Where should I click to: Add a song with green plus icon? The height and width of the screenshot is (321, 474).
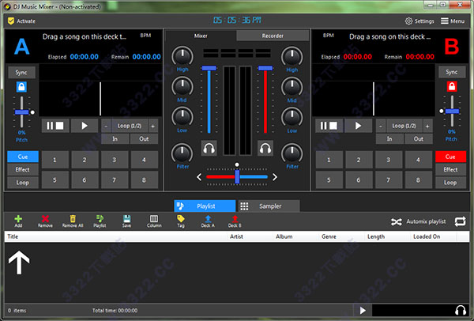(18, 219)
